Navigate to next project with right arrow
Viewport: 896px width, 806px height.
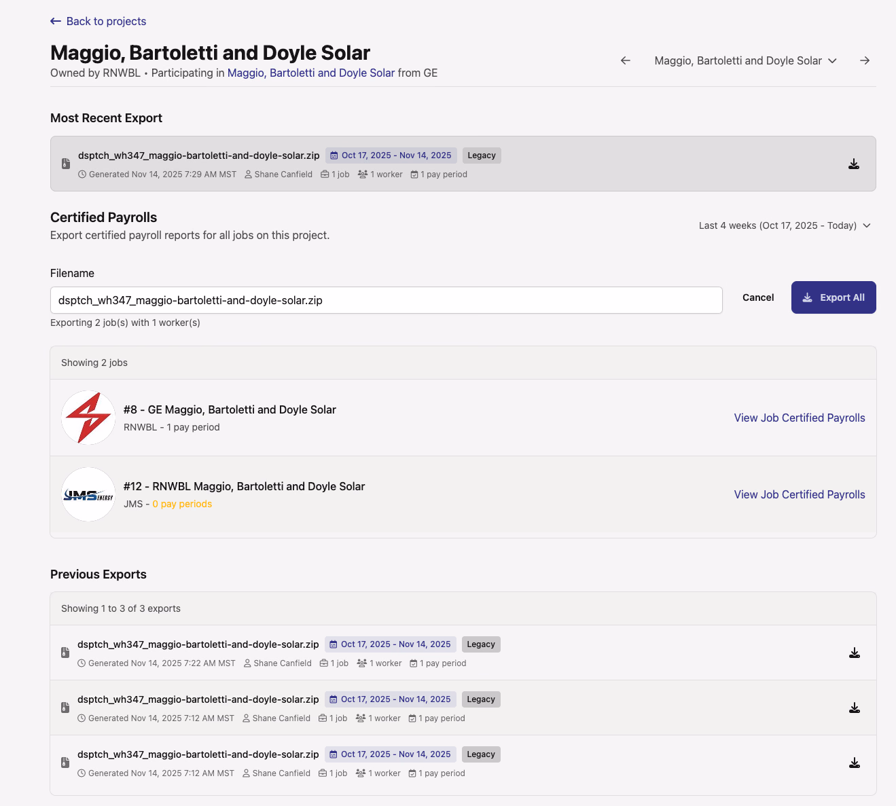coord(865,60)
